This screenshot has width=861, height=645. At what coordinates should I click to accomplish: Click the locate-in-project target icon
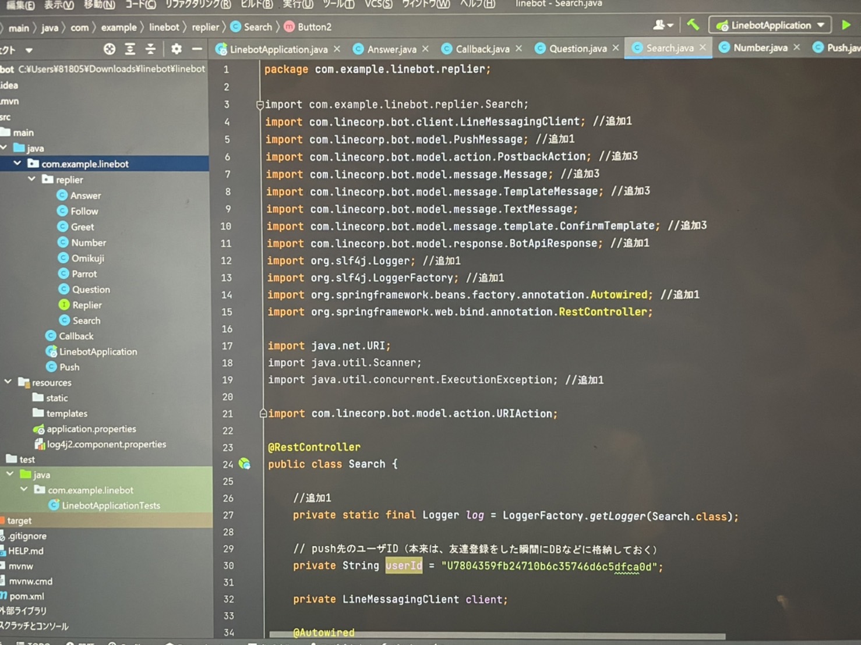(109, 49)
